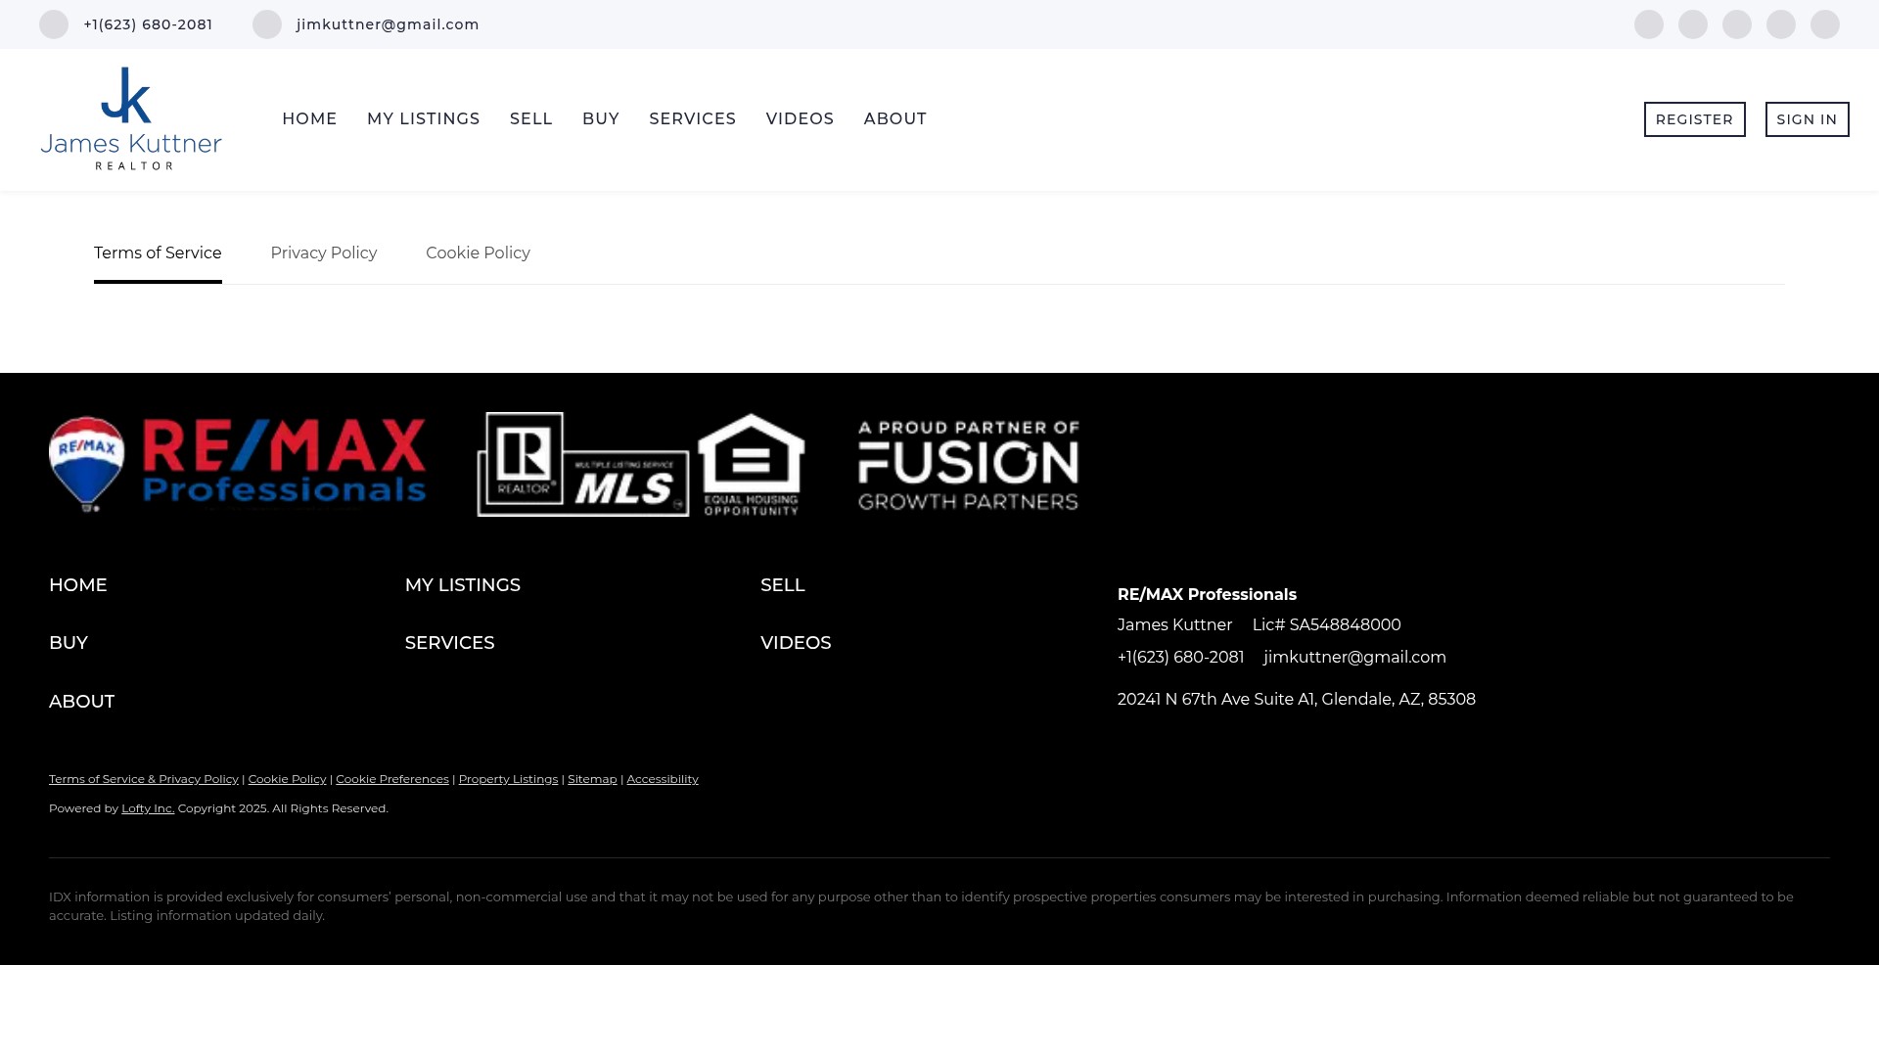
Task: Click the Realtor MLS logo in footer
Action: (x=583, y=464)
